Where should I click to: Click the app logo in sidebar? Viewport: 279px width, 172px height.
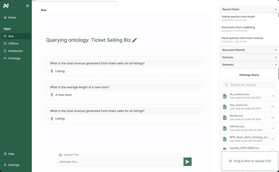pyautogui.click(x=6, y=6)
